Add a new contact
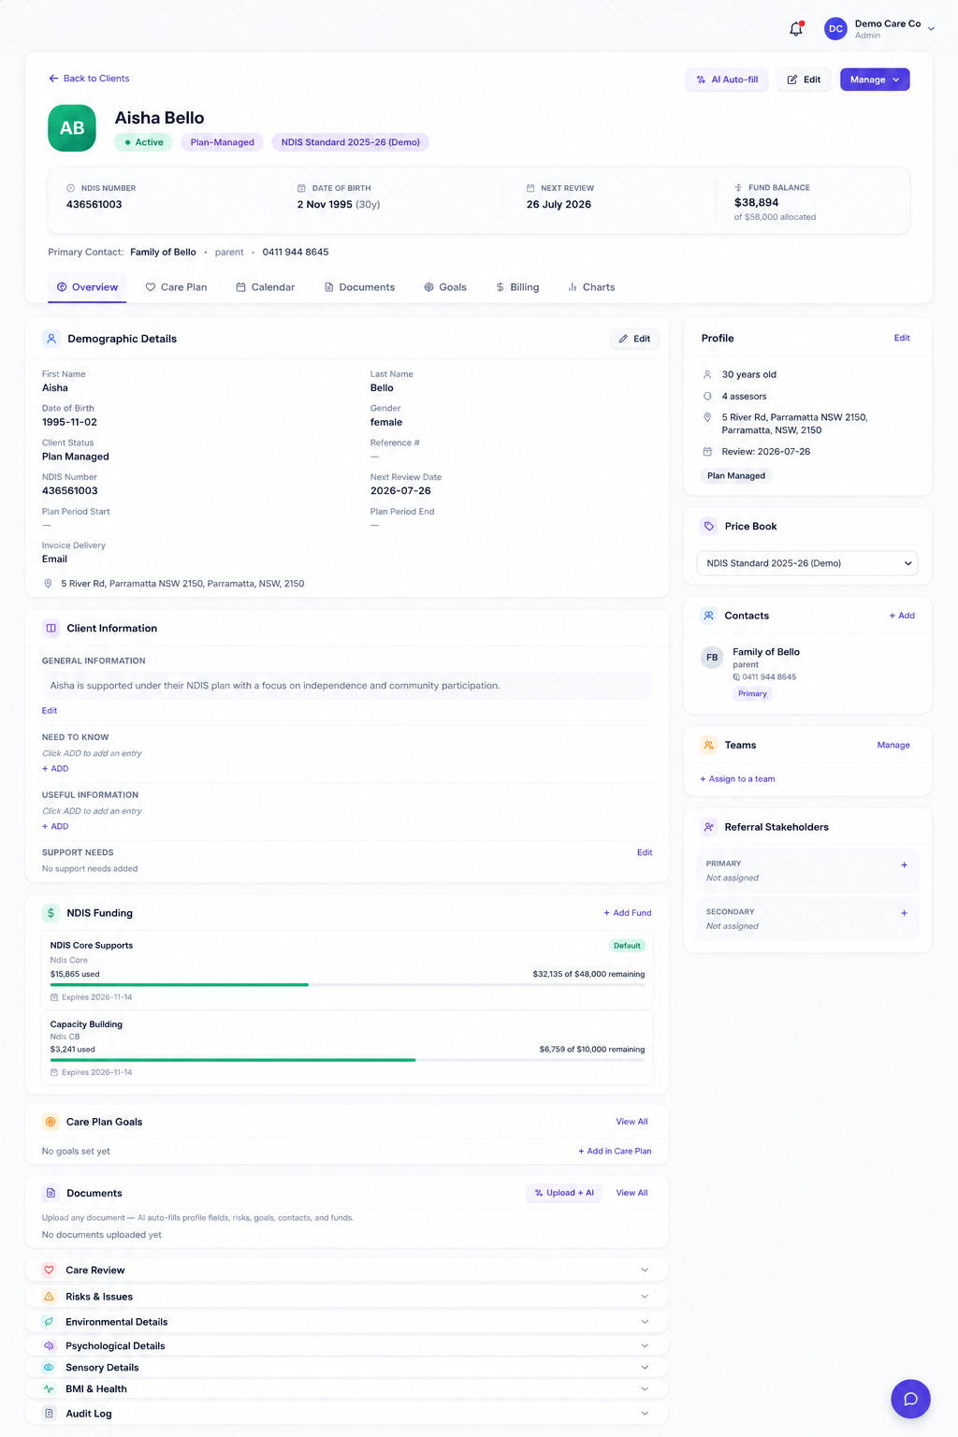This screenshot has width=958, height=1437. pos(902,616)
